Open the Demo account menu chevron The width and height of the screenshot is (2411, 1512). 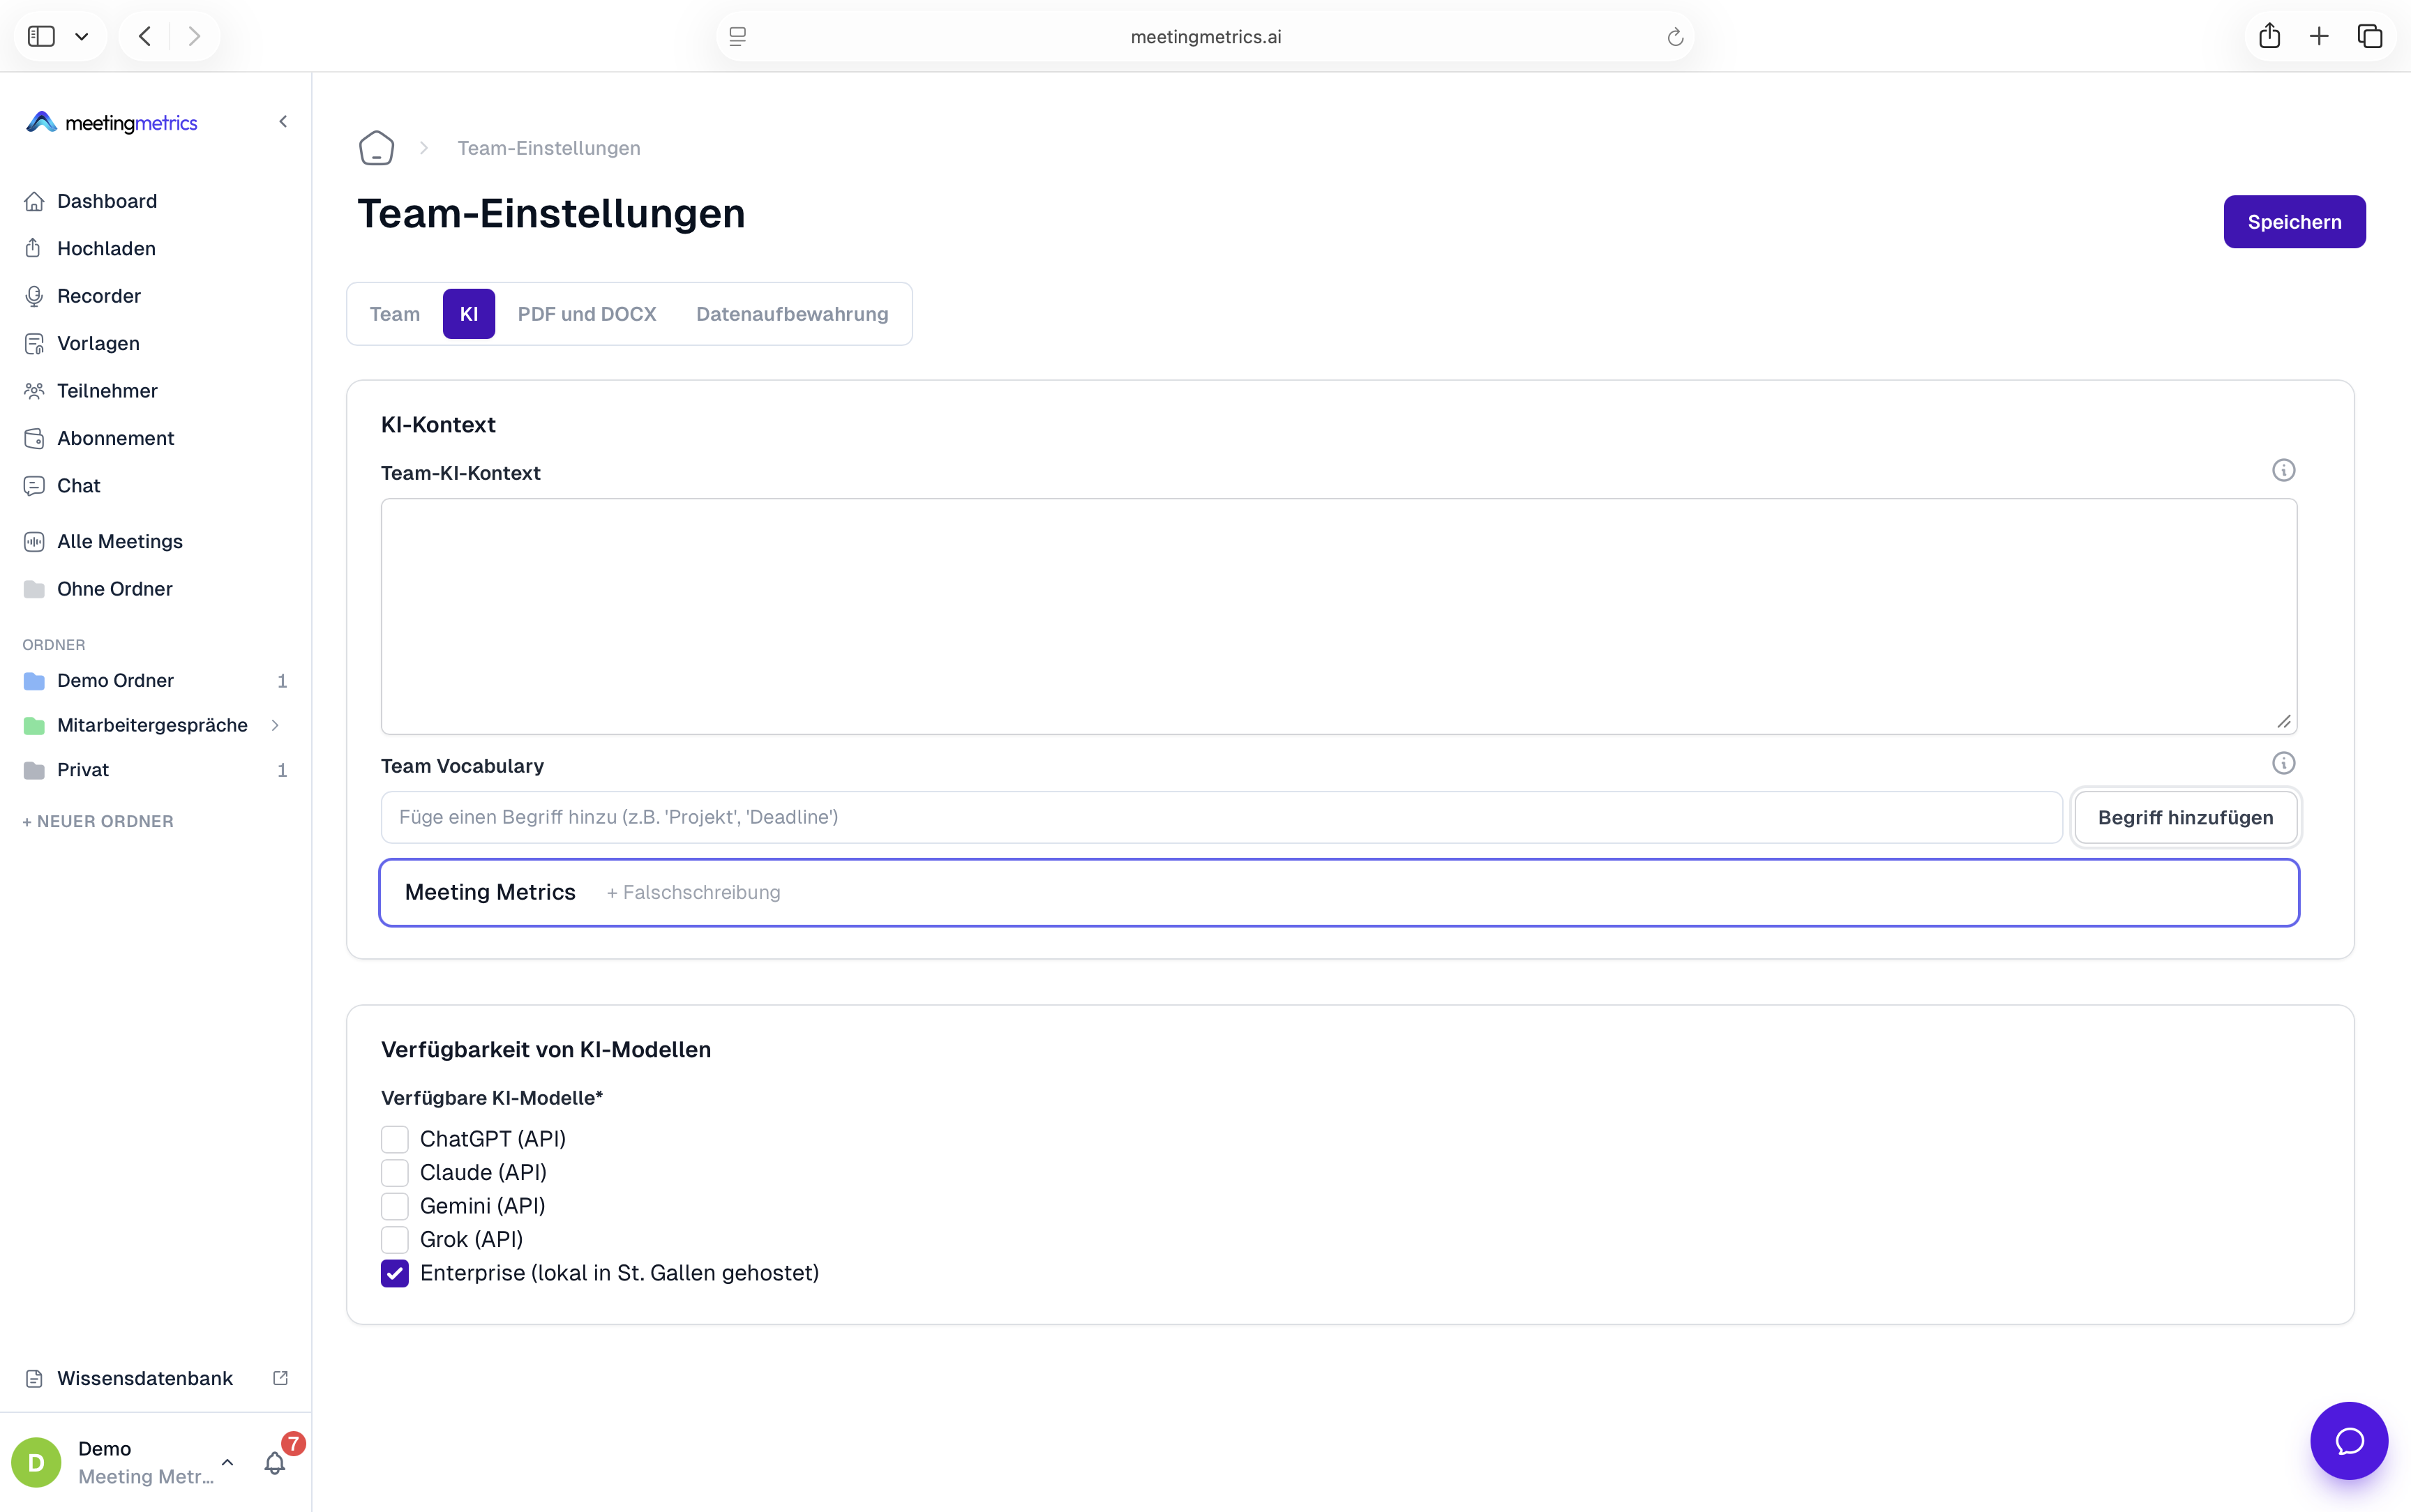pos(227,1462)
